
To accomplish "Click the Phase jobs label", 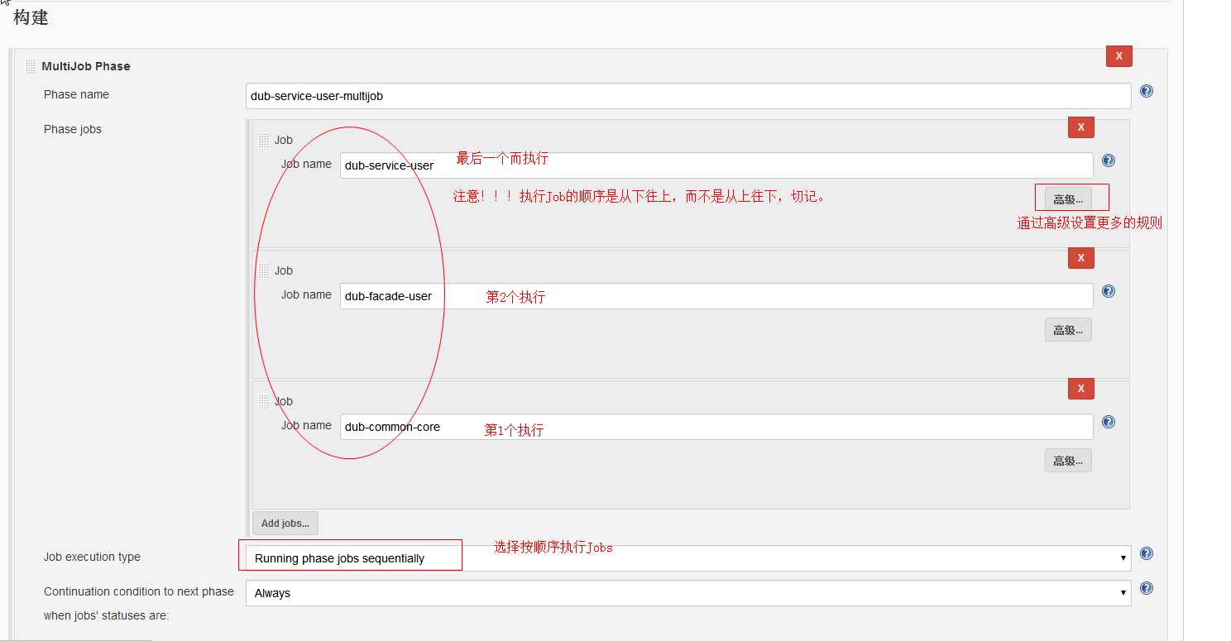I will coord(73,129).
